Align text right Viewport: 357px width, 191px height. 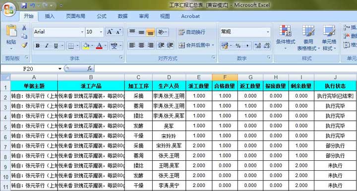(x=150, y=46)
